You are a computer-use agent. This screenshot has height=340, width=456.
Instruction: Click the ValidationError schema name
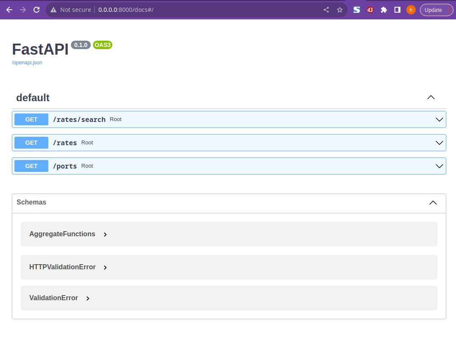pos(53,298)
